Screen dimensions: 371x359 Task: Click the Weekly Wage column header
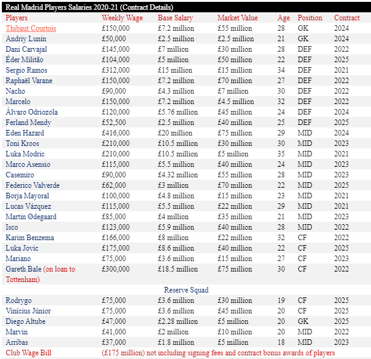[x=122, y=18]
